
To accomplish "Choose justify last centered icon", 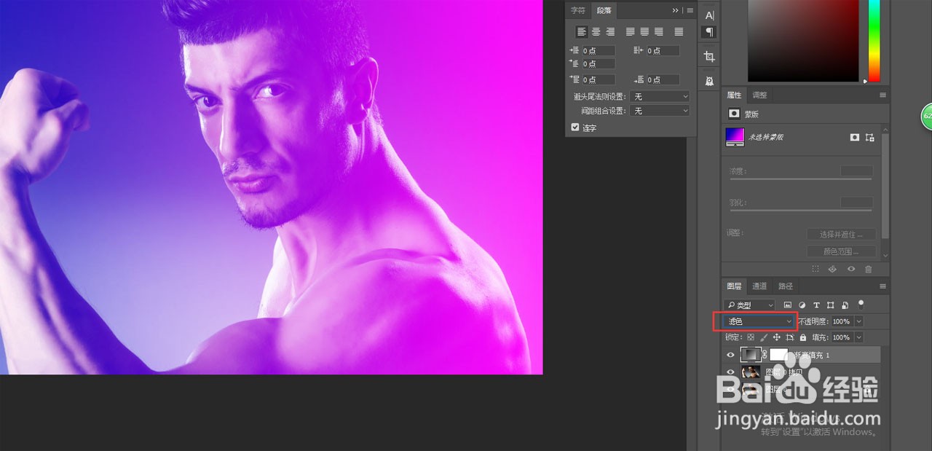I will click(644, 32).
